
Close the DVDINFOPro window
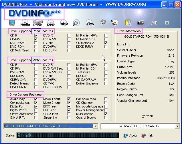[x=177, y=5]
